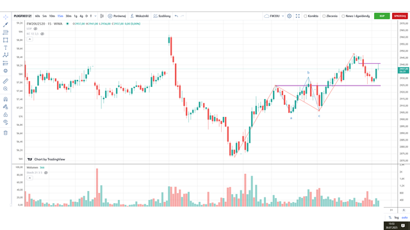The height and width of the screenshot is (230, 410).
Task: Select the 4g interval
Action: pyautogui.click(x=81, y=16)
